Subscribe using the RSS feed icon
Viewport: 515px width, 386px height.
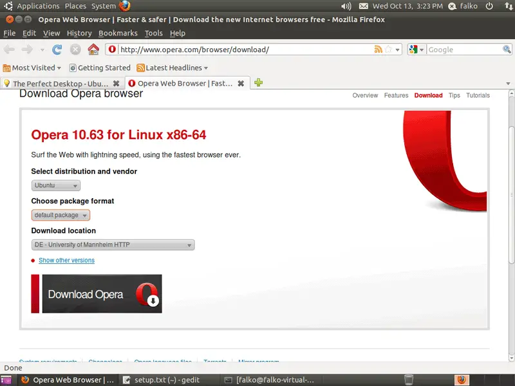pos(378,50)
